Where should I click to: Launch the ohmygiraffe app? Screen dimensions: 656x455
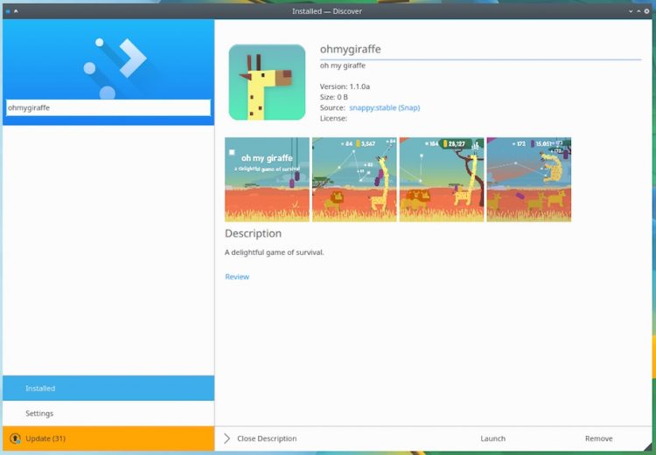tap(492, 438)
